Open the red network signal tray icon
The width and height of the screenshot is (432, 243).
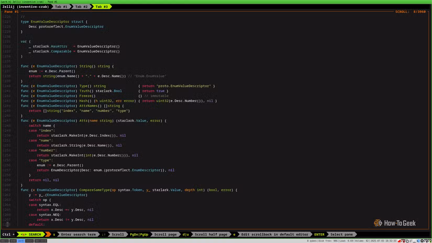[x=399, y=241]
